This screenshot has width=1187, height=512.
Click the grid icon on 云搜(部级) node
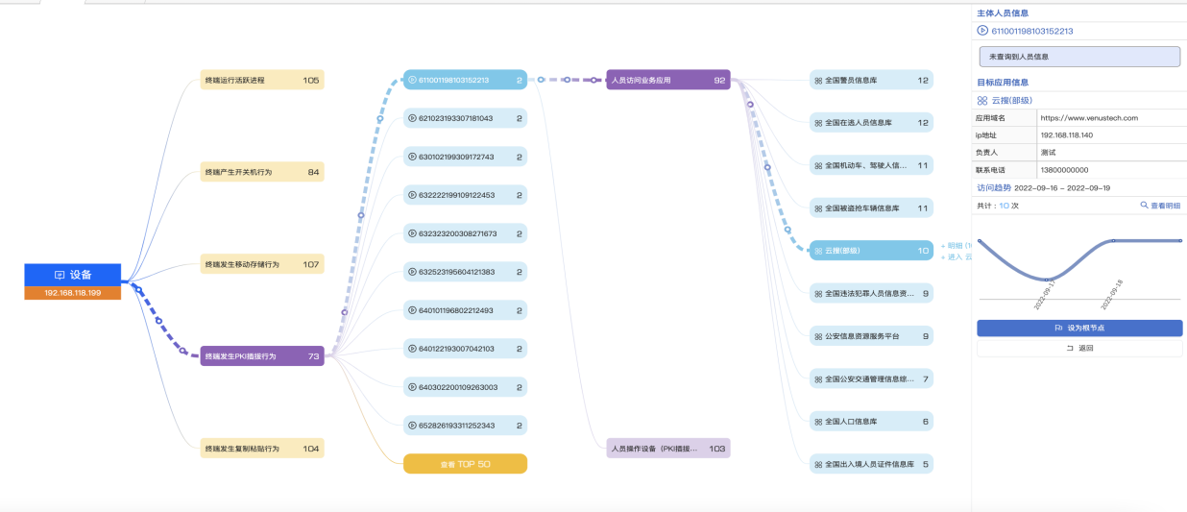coord(818,251)
